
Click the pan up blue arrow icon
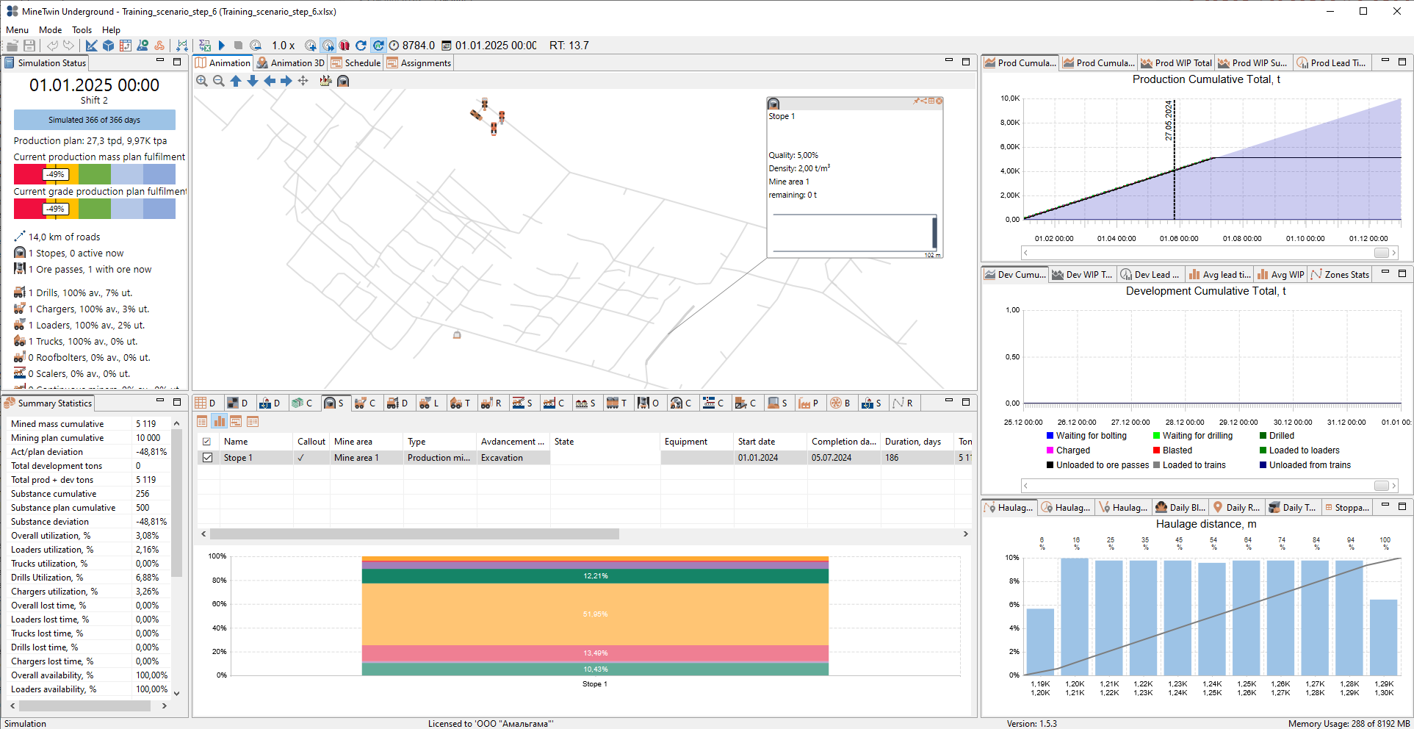point(236,81)
